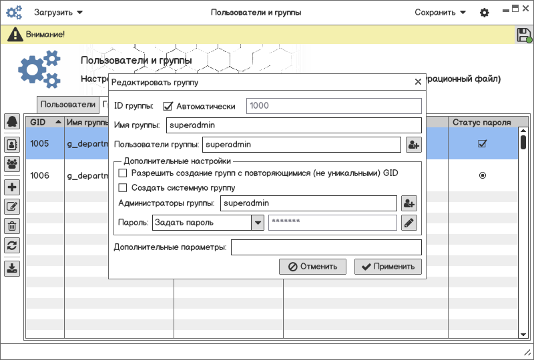Click the warning triangle icon beside Внимание
Image resolution: width=534 pixels, height=360 pixels.
pyautogui.click(x=15, y=35)
